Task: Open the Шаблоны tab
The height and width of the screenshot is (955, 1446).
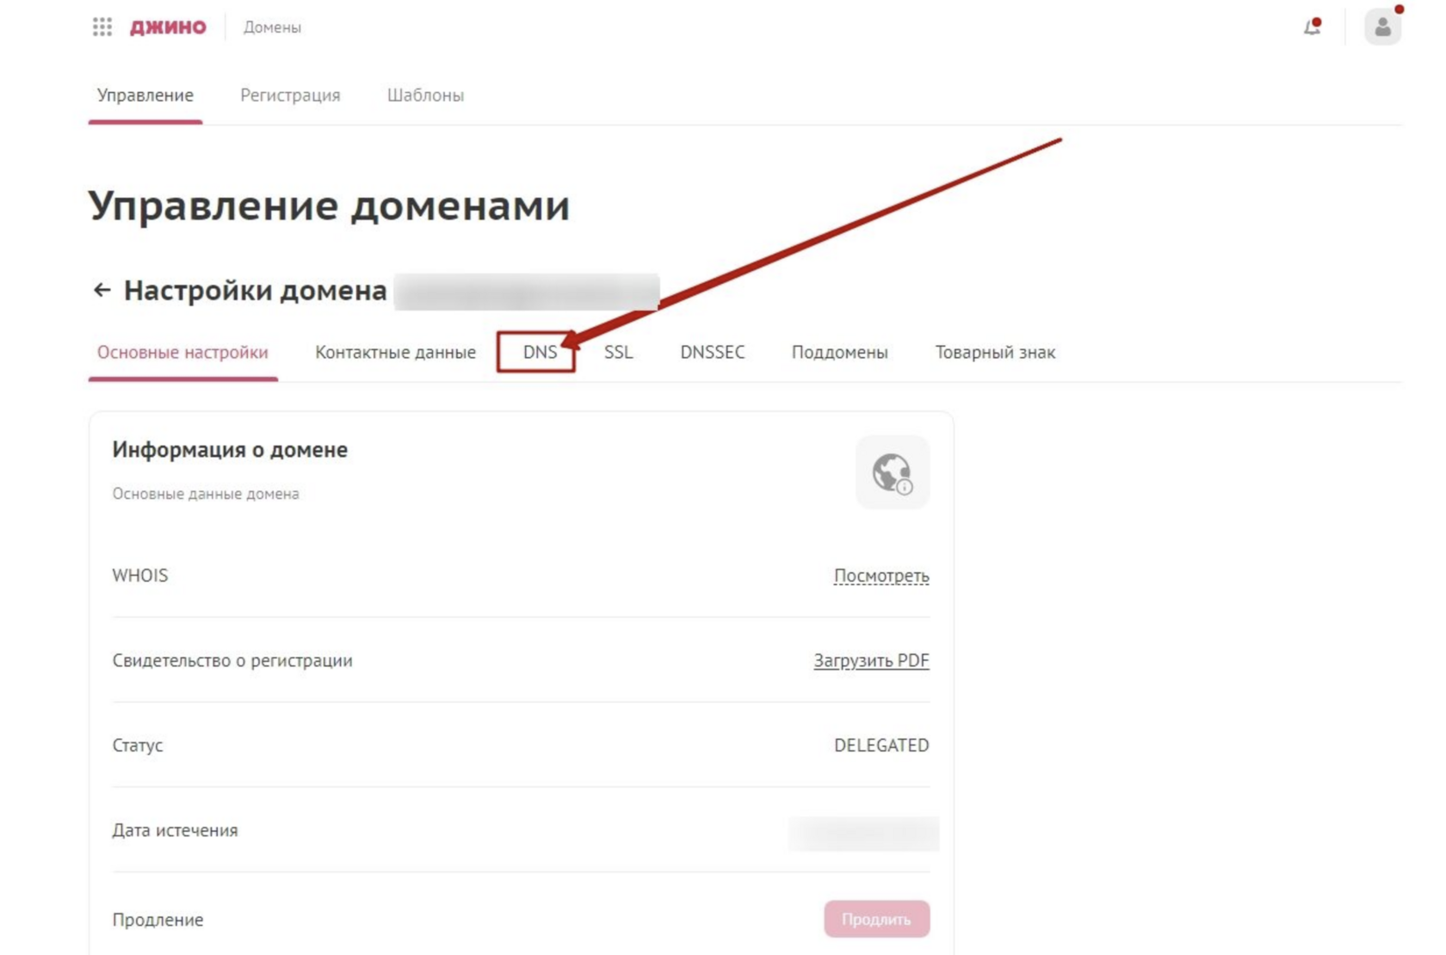Action: pos(425,95)
